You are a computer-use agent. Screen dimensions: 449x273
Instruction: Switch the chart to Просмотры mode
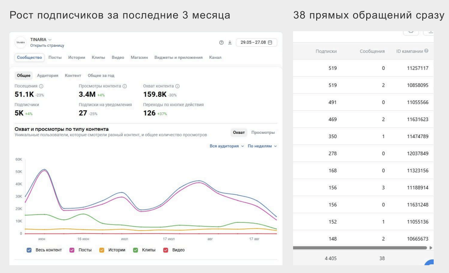coord(263,133)
